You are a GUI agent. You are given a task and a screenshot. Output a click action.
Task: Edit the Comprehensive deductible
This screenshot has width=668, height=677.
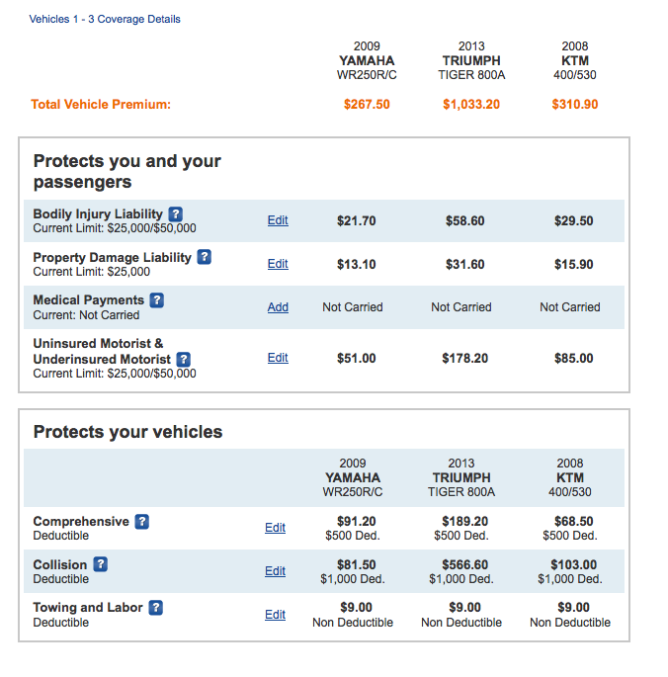[x=275, y=528]
